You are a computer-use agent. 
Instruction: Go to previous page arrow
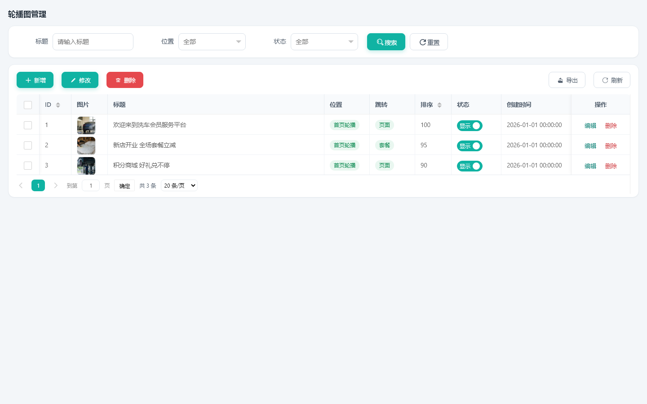pyautogui.click(x=21, y=185)
